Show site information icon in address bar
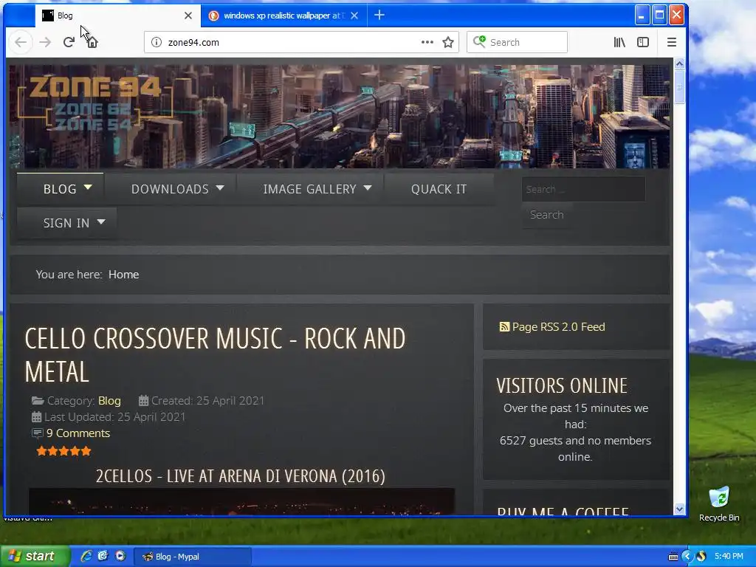Screen dimensions: 756x567 coord(157,42)
